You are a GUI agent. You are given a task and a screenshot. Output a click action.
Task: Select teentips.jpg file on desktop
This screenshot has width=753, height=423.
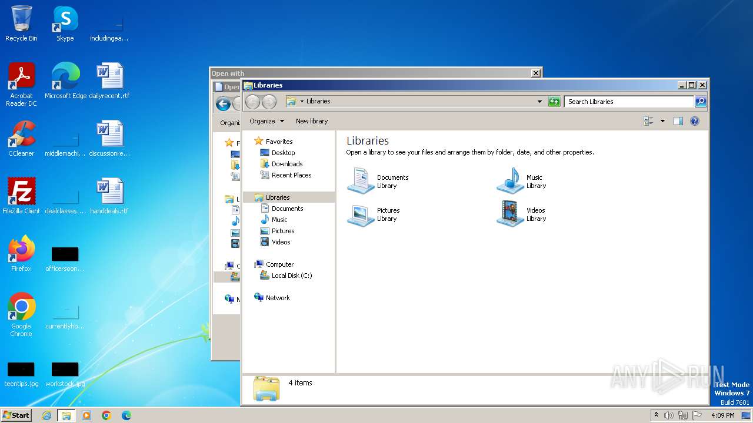21,374
